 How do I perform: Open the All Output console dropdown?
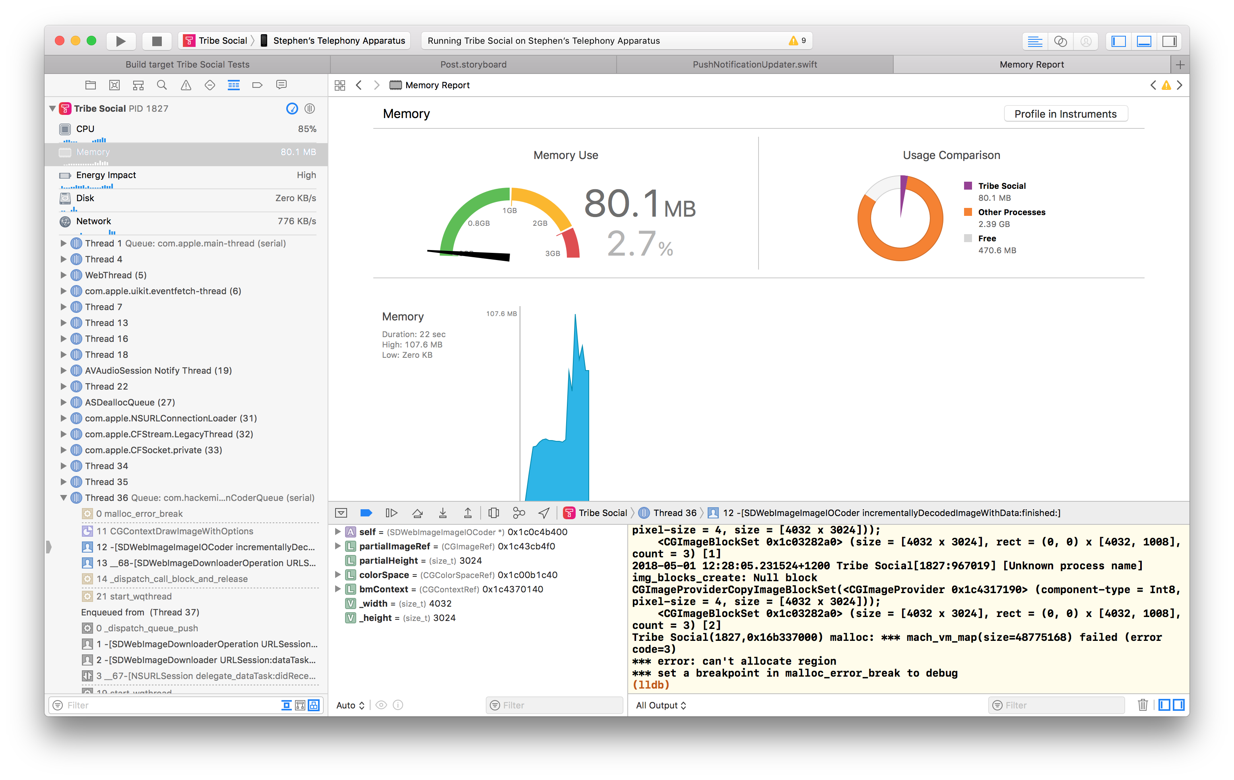point(661,705)
